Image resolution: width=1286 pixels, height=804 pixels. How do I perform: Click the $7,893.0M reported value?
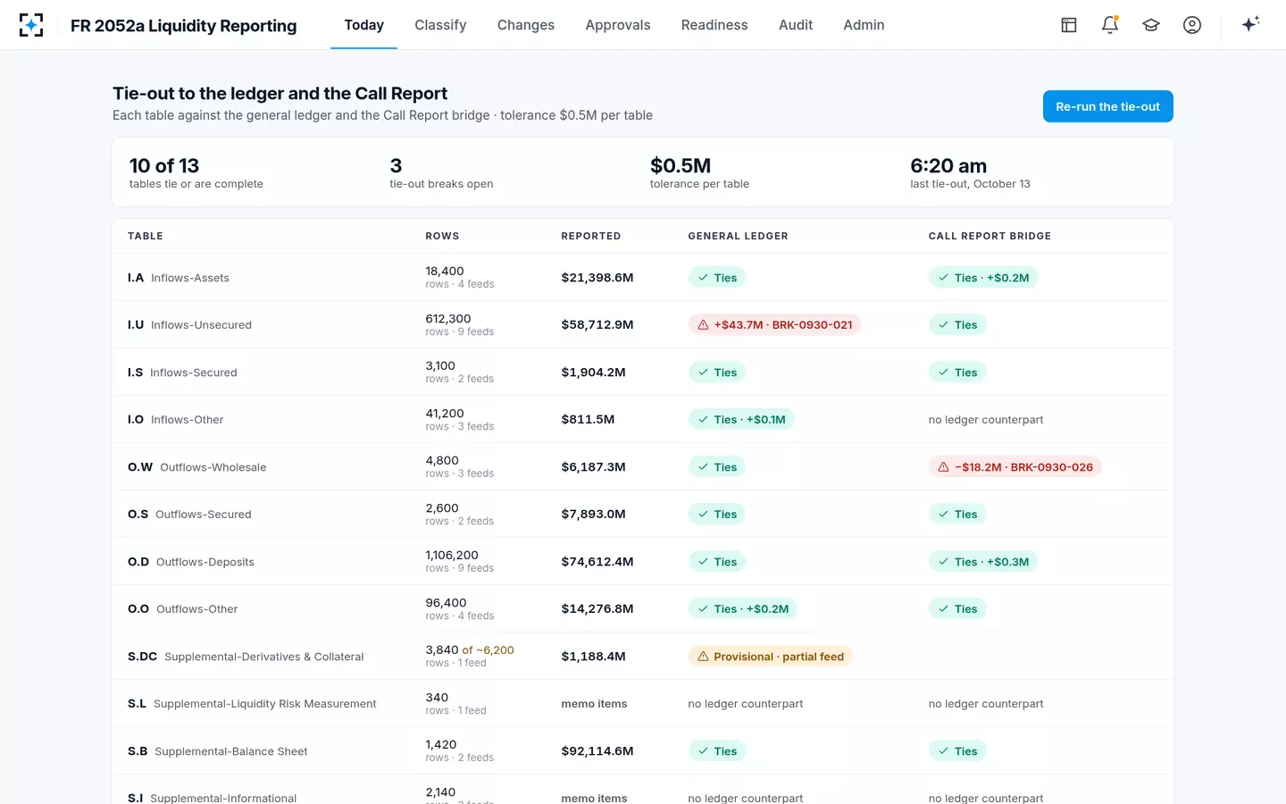coord(593,515)
